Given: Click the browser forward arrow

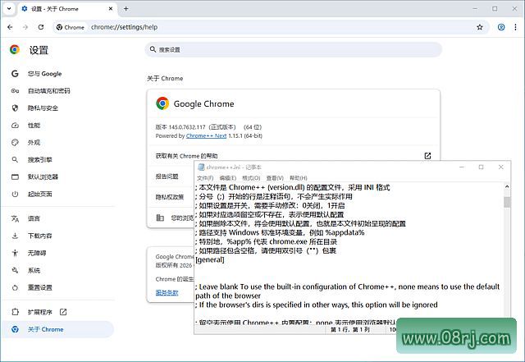Looking at the screenshot, I should 25,27.
